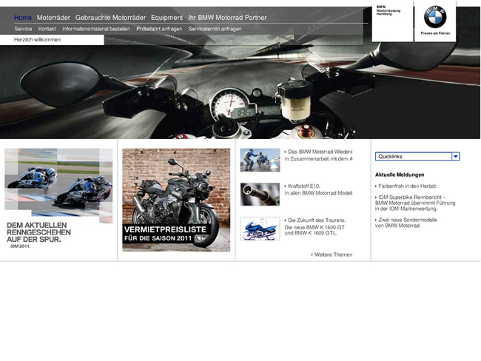
Task: Open Zwei neue Sondermodelle news
Action: 406,223
